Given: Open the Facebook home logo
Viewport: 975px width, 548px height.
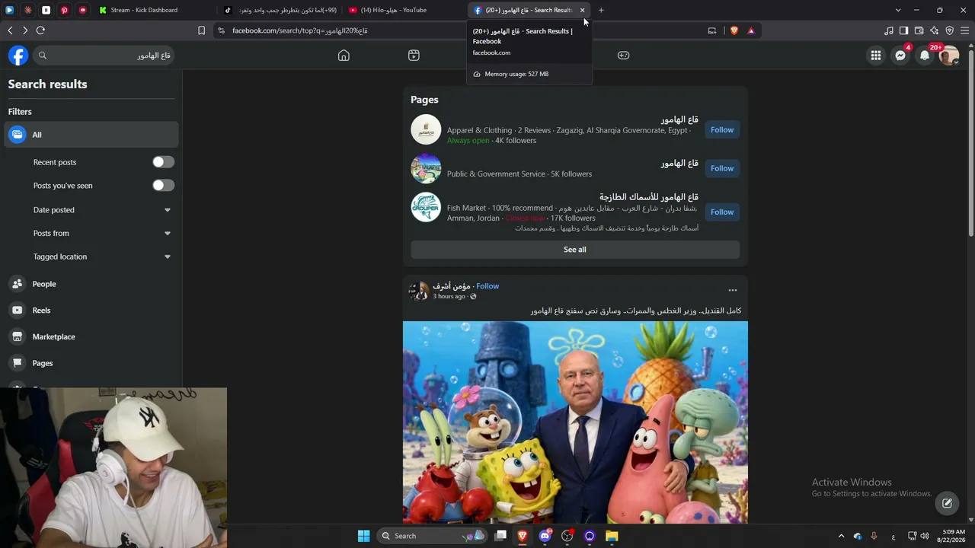Looking at the screenshot, I should point(18,56).
